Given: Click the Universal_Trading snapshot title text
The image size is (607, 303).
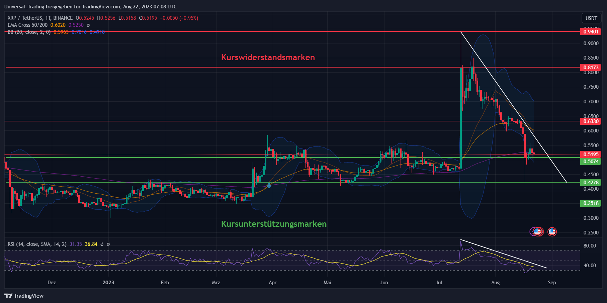Looking at the screenshot, I should coord(90,7).
